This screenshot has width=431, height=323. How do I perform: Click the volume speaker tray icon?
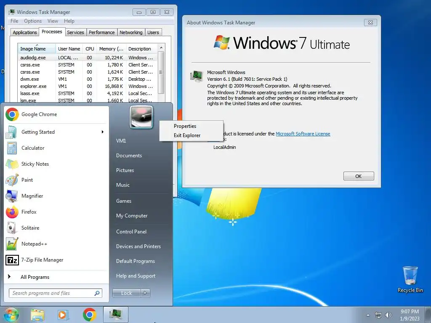pyautogui.click(x=388, y=315)
